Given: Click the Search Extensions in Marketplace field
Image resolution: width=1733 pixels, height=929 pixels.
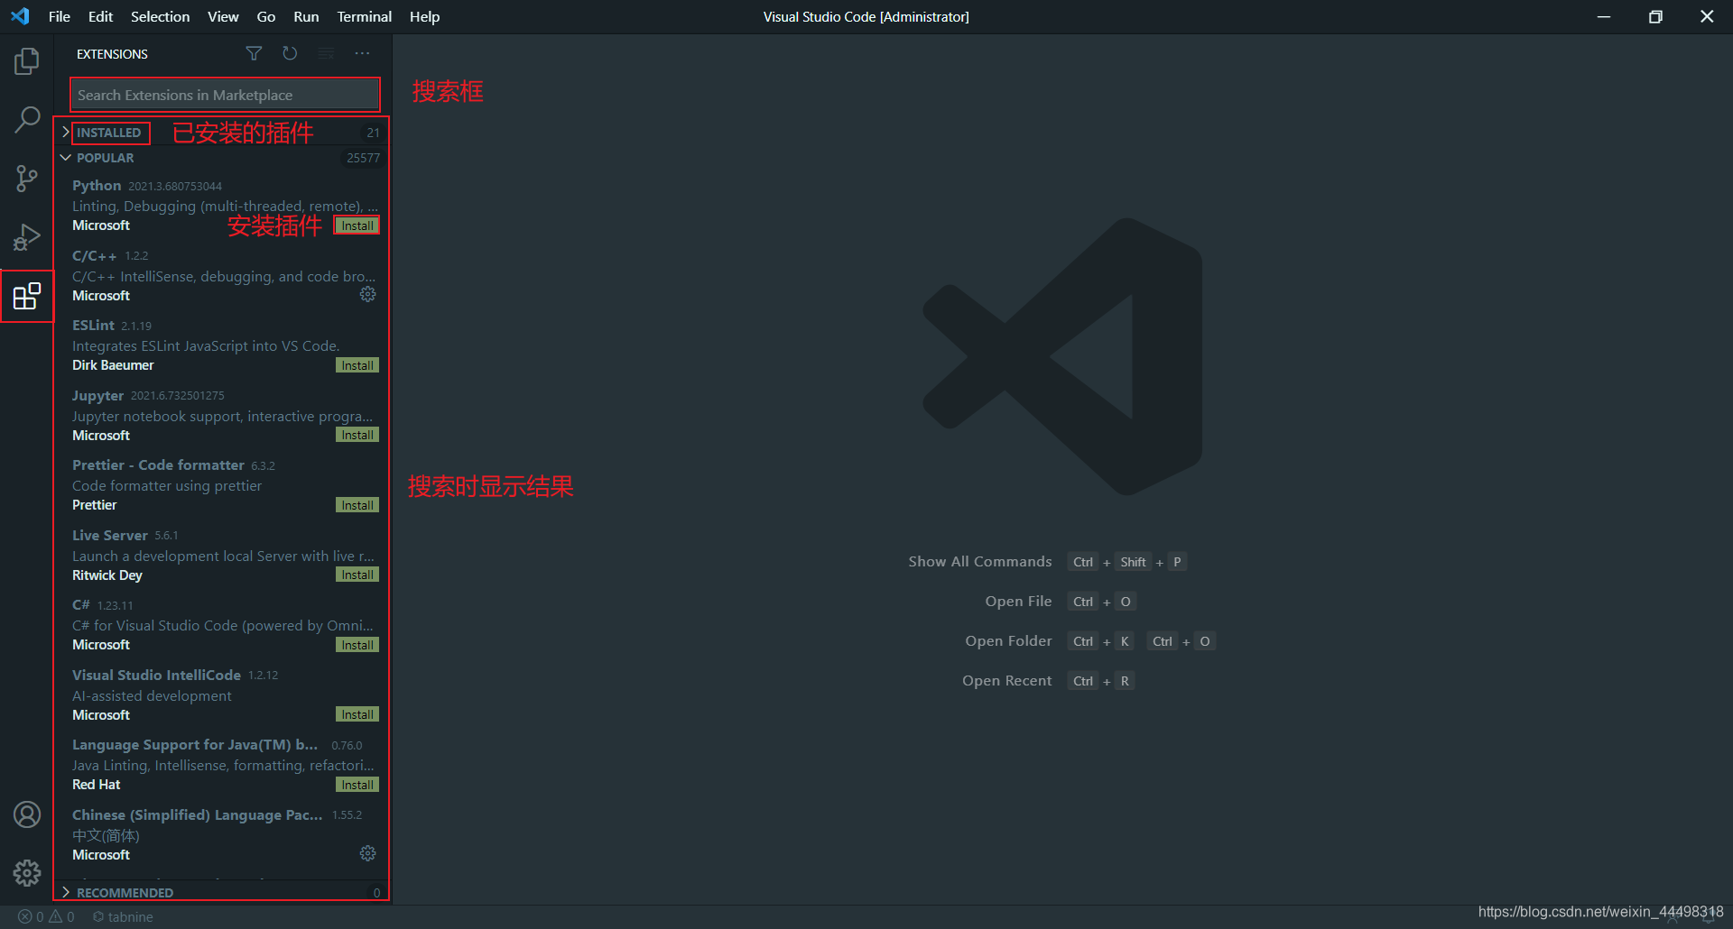Looking at the screenshot, I should [225, 95].
